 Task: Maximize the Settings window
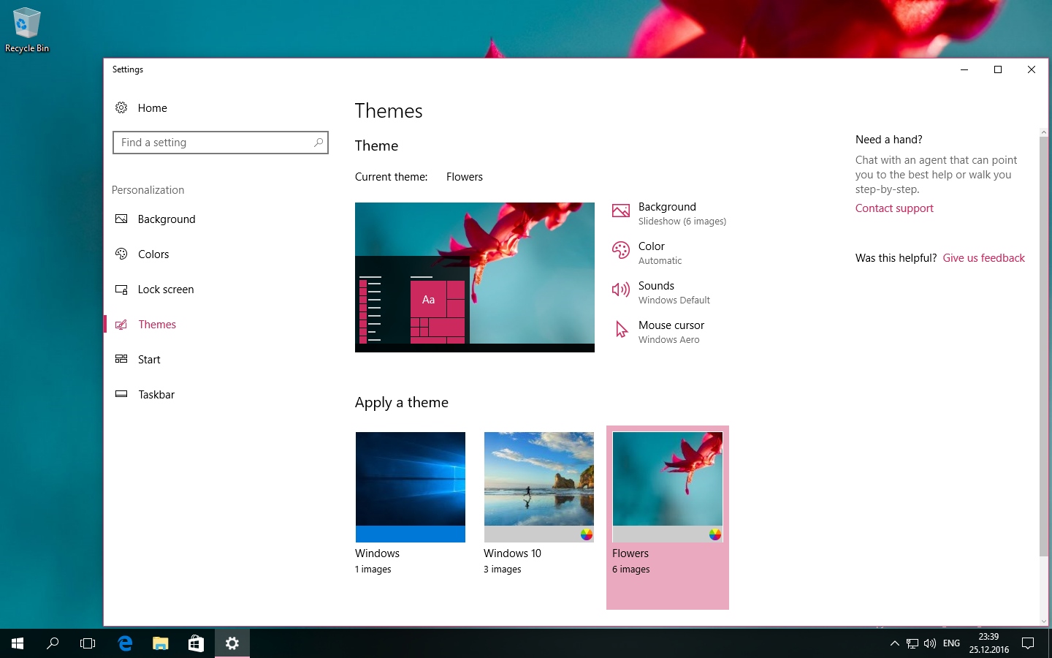pyautogui.click(x=998, y=69)
